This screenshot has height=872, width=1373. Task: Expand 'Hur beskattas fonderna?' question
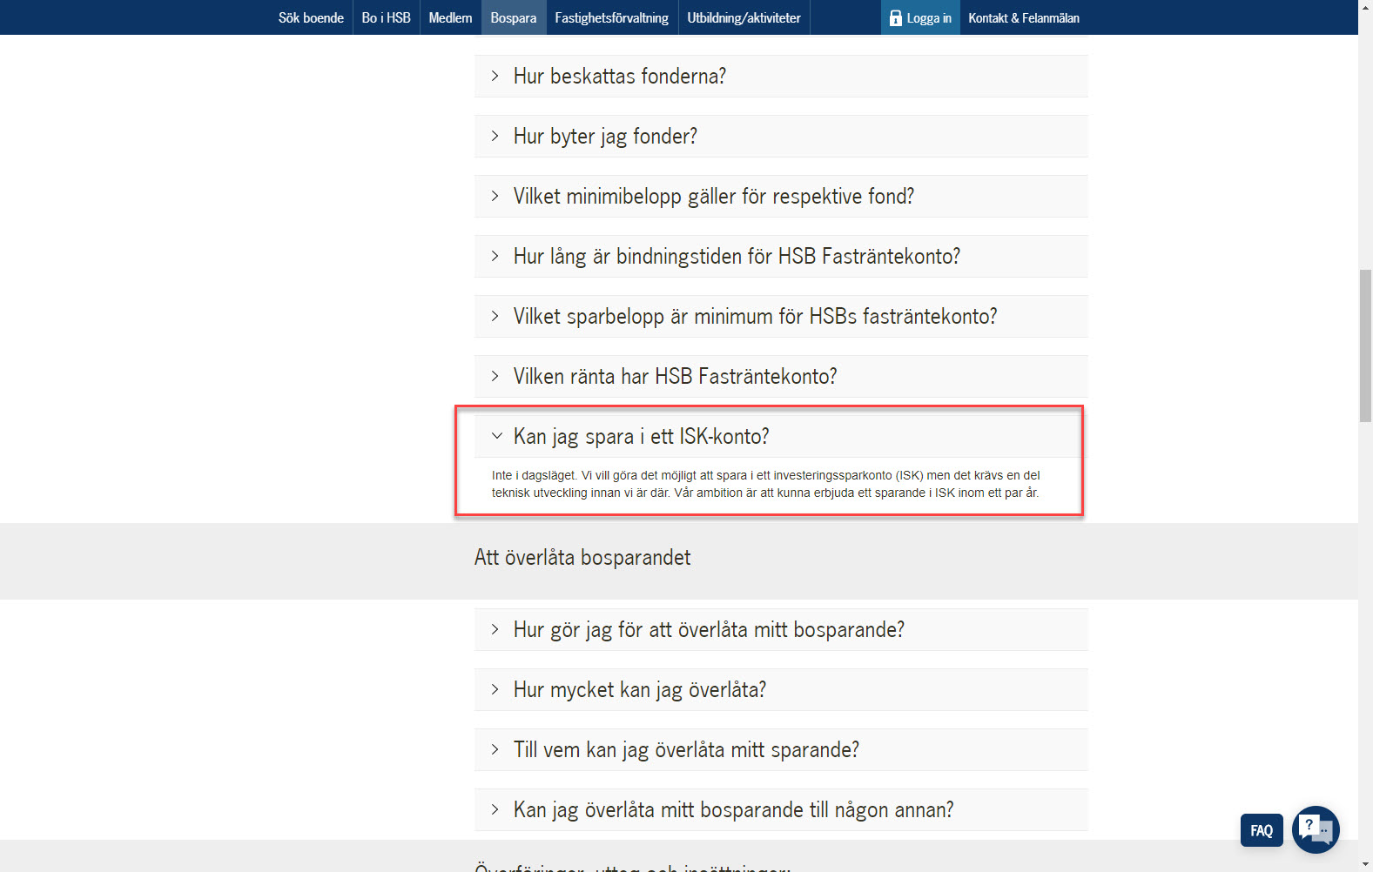pos(619,77)
